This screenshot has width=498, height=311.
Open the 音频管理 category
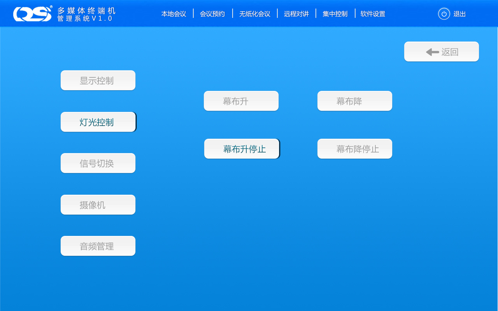(x=98, y=246)
